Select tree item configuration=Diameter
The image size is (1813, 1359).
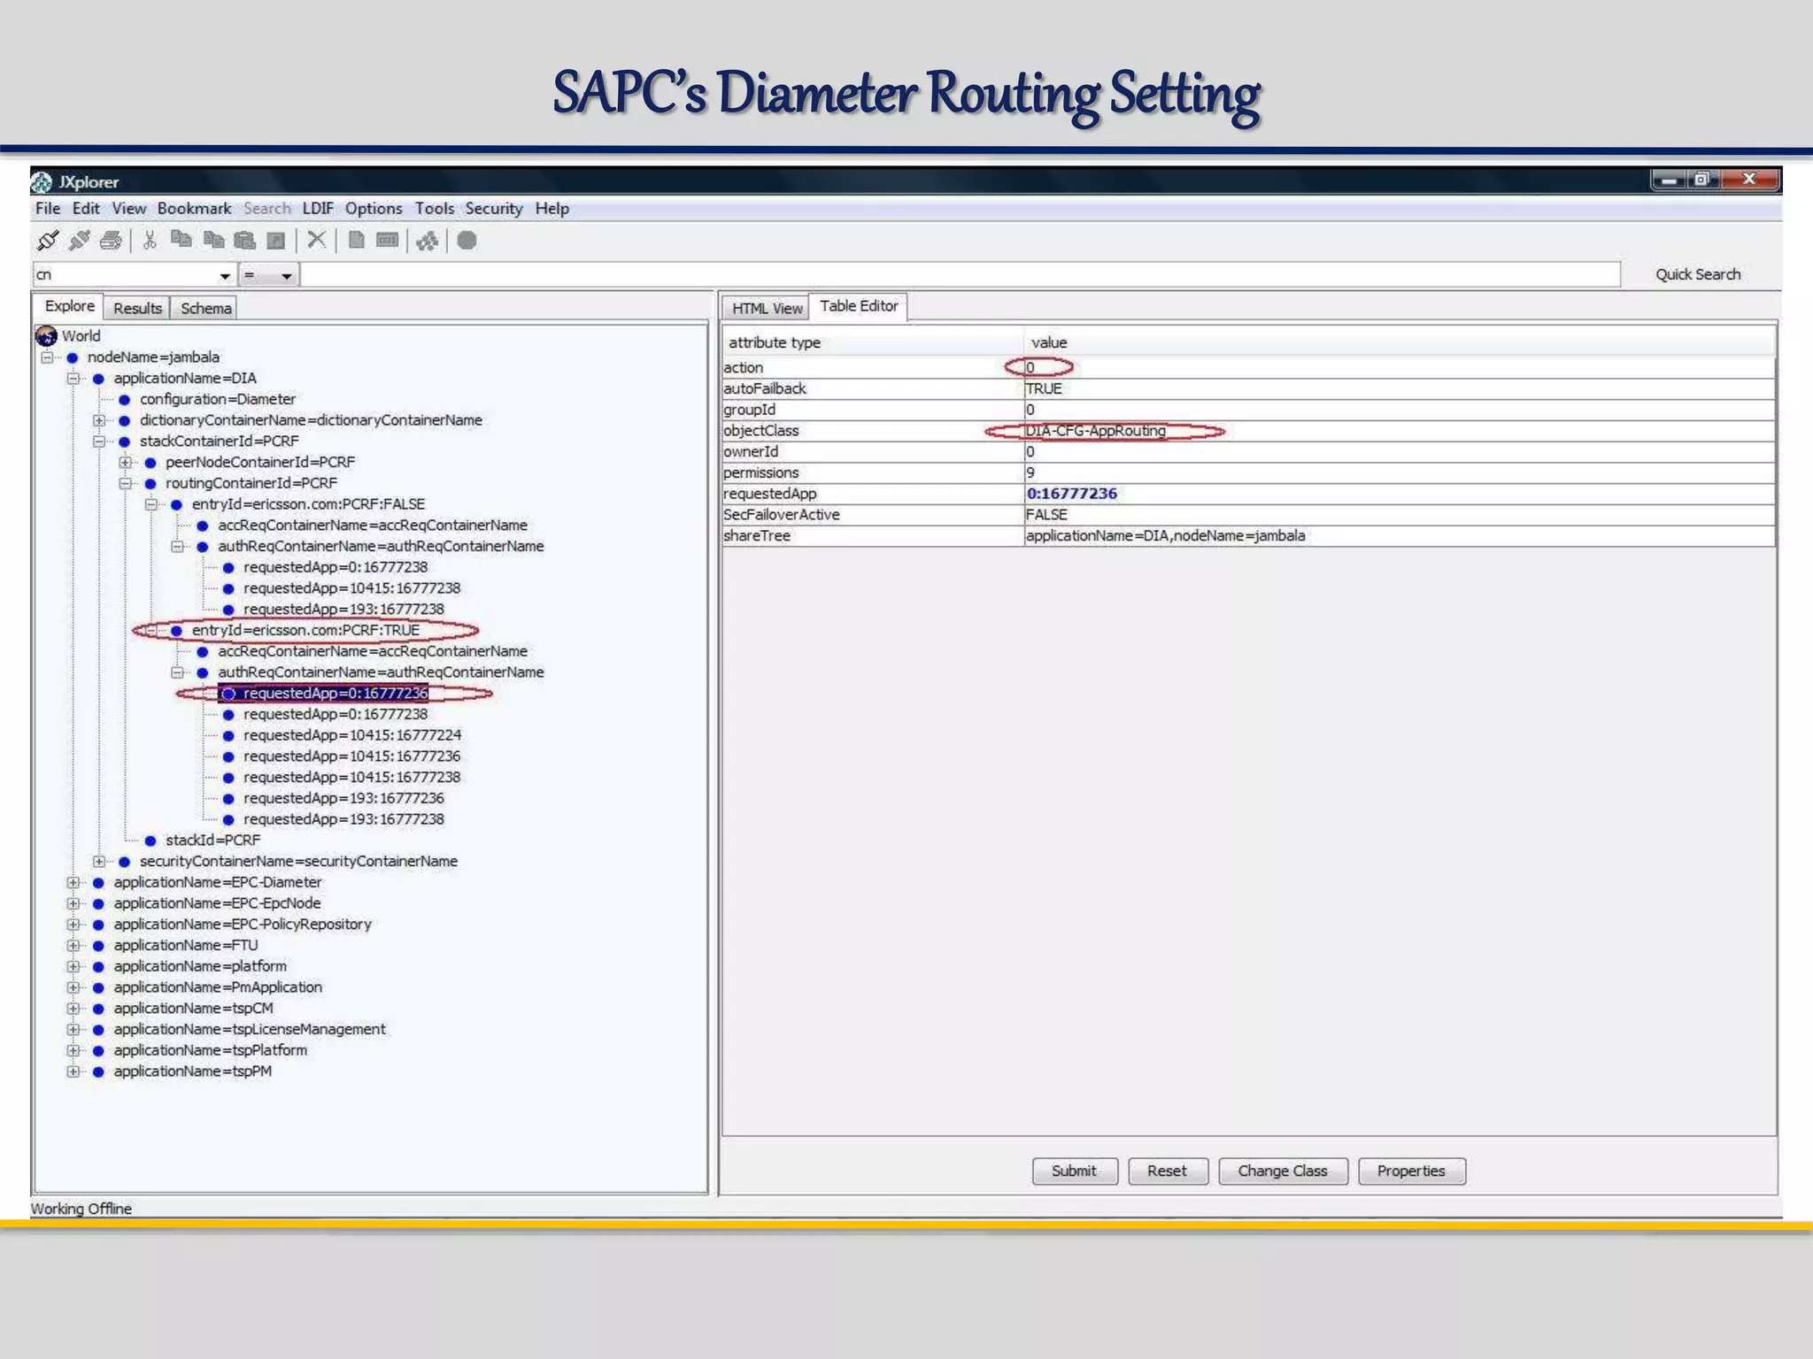tap(218, 400)
